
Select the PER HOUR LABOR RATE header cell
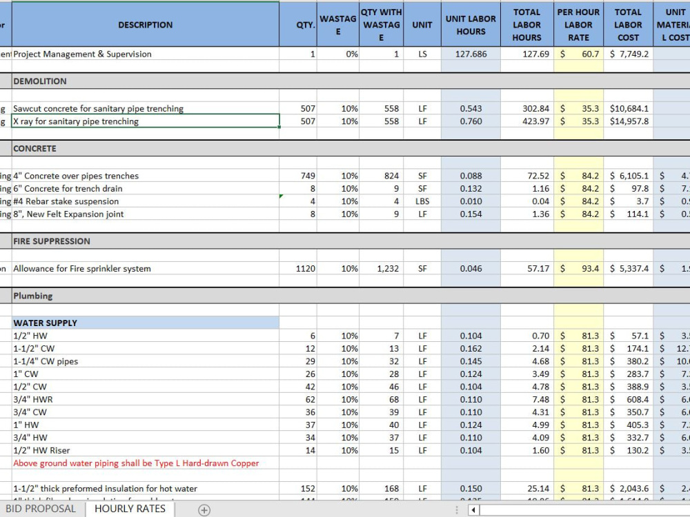(x=579, y=25)
